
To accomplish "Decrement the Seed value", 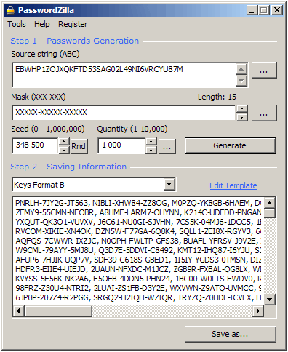I will 64,150.
